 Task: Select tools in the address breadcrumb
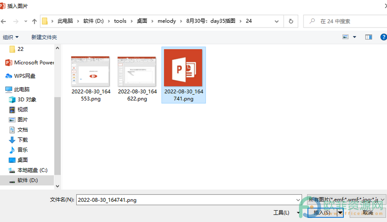click(x=120, y=21)
